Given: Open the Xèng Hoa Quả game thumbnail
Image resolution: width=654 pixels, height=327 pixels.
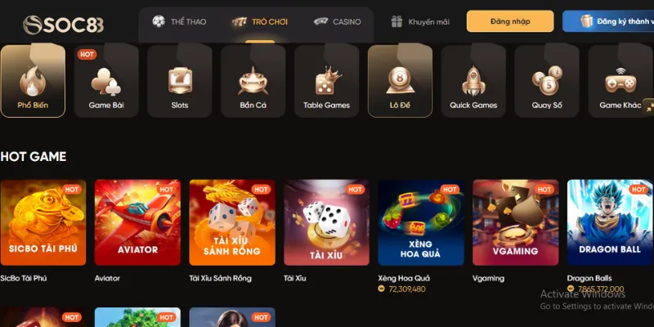Looking at the screenshot, I should (421, 222).
